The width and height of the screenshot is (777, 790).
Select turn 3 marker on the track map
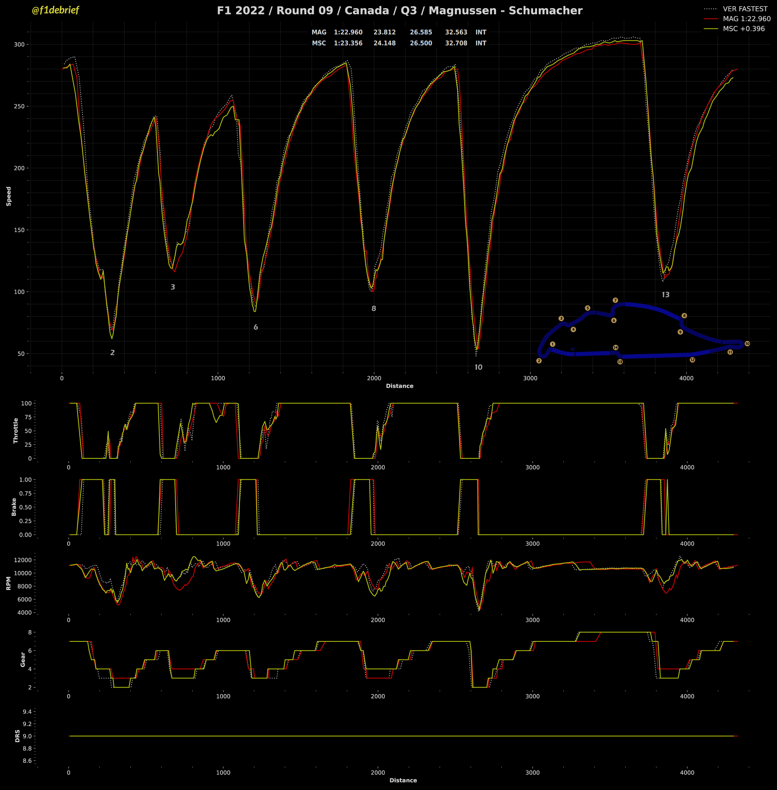(561, 318)
